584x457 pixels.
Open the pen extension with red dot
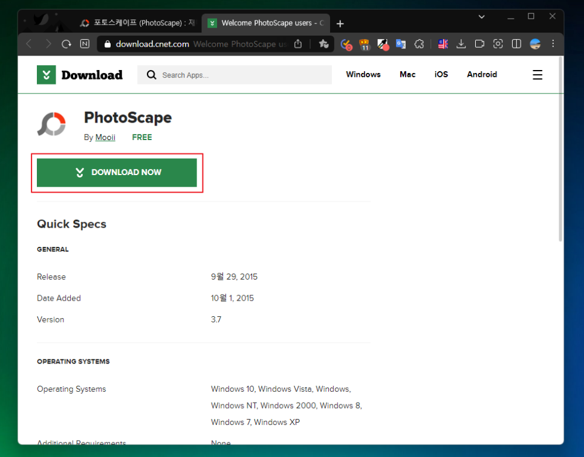[x=383, y=44]
